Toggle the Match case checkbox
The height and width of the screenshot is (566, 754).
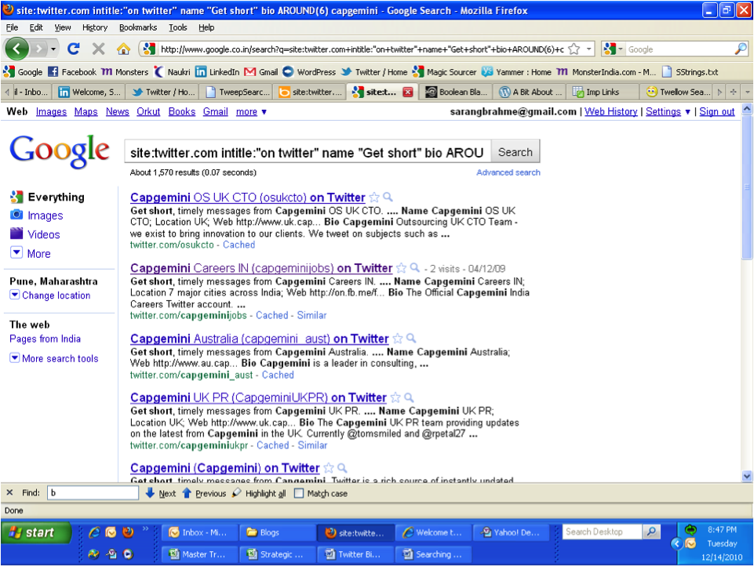[299, 493]
